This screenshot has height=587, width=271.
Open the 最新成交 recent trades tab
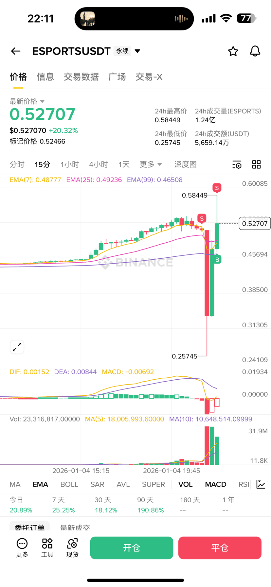(x=75, y=527)
